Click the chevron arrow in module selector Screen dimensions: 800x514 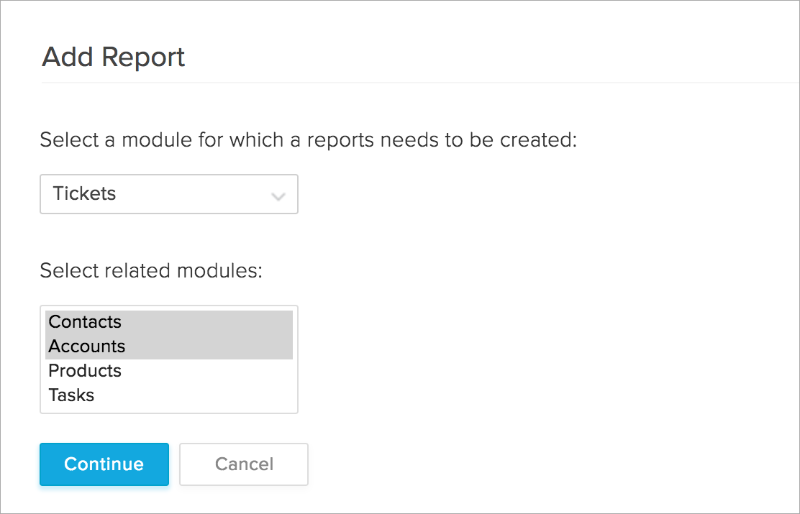pos(278,196)
